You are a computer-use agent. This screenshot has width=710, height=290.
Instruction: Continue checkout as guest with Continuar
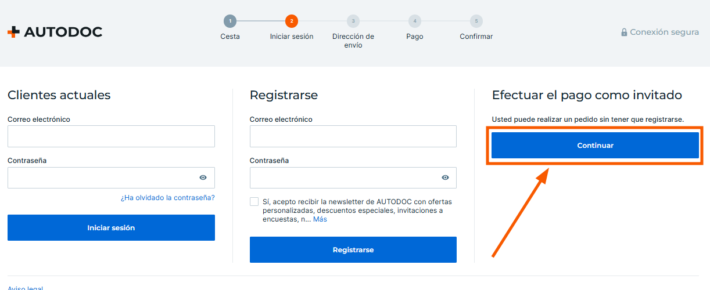click(x=595, y=146)
